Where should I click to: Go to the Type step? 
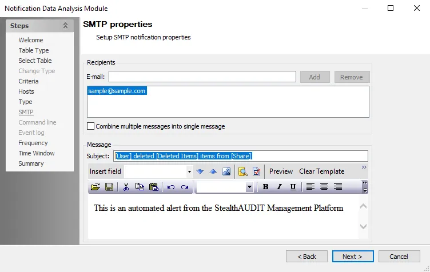point(25,102)
